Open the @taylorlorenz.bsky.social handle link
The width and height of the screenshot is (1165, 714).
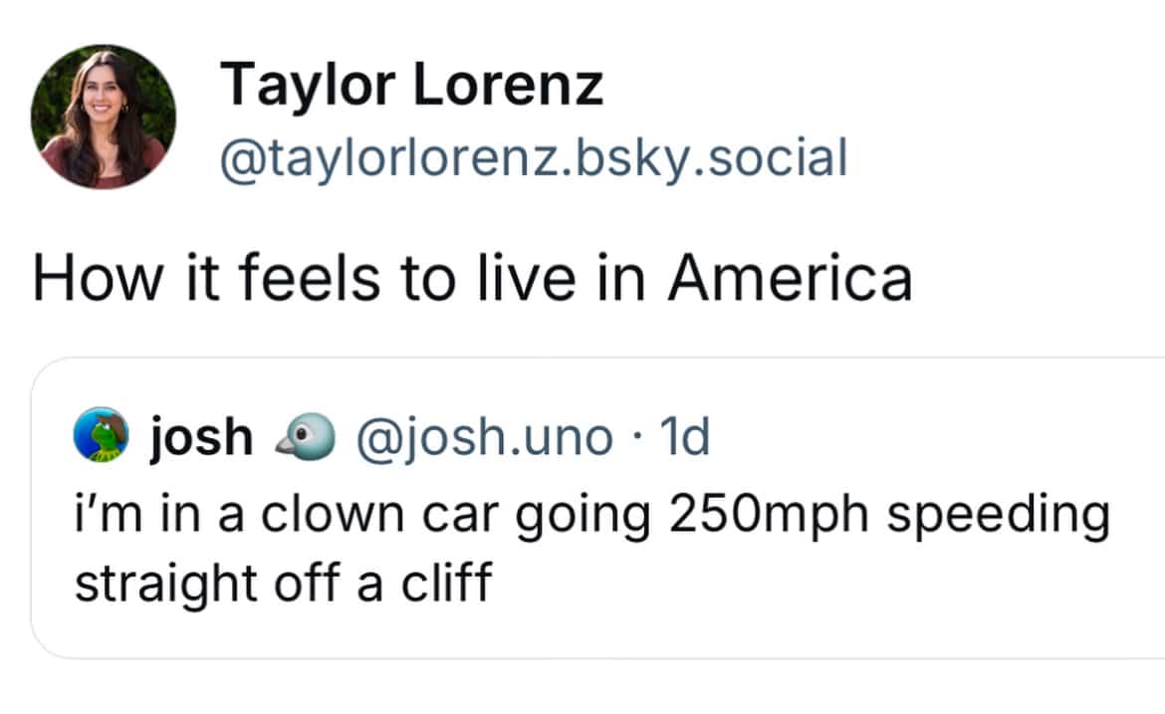click(533, 157)
